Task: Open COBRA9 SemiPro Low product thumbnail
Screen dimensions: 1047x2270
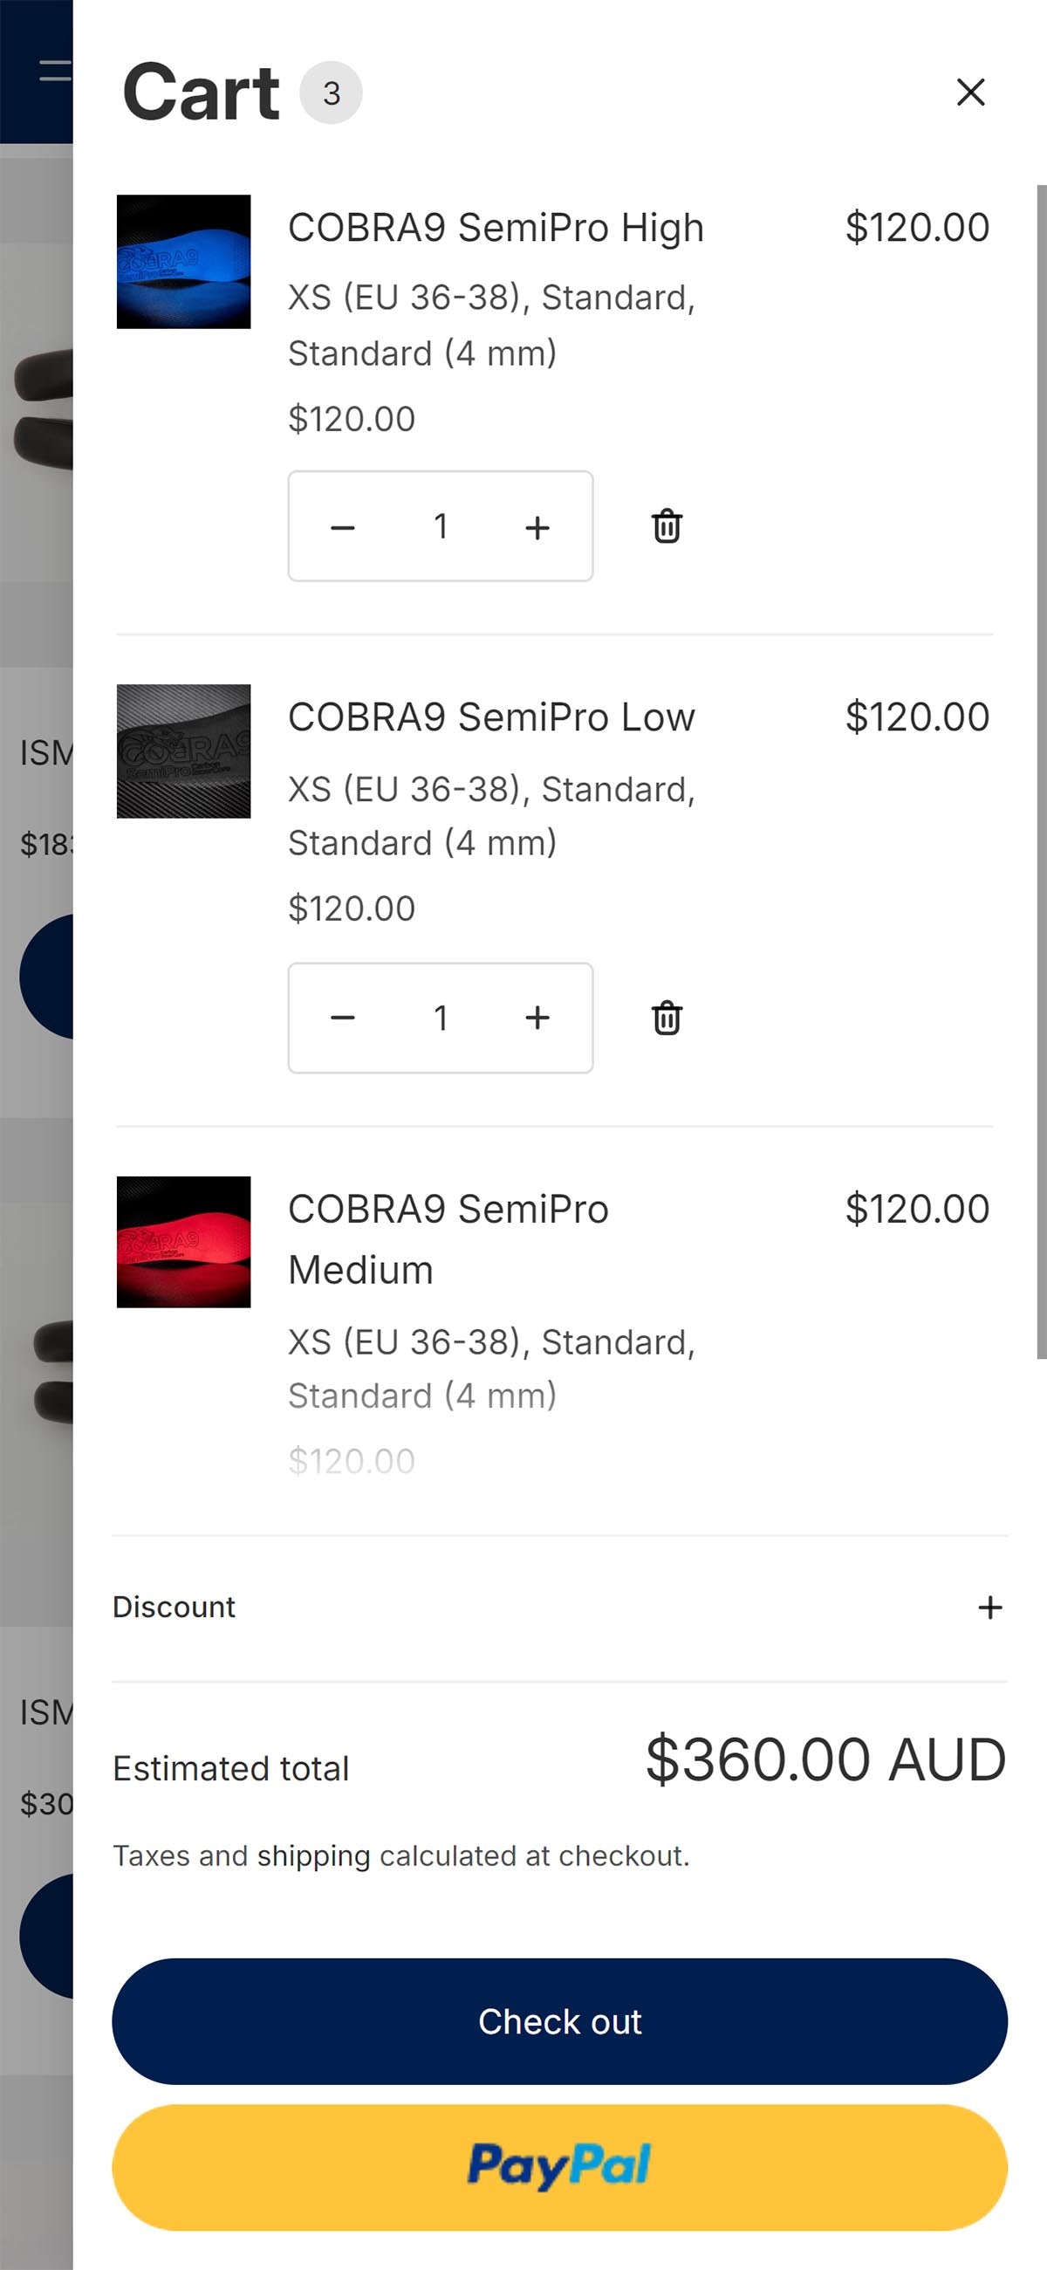Action: pos(183,751)
